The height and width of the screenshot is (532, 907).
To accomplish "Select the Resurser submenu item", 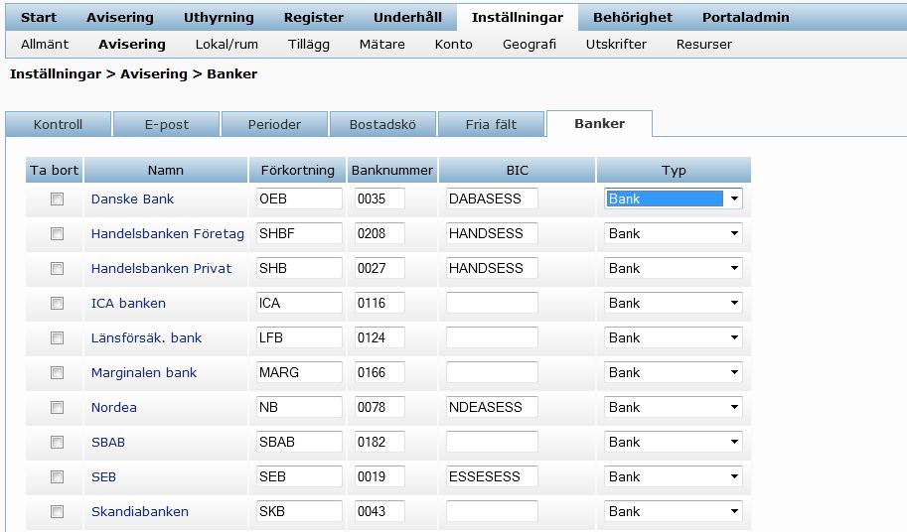I will point(704,44).
